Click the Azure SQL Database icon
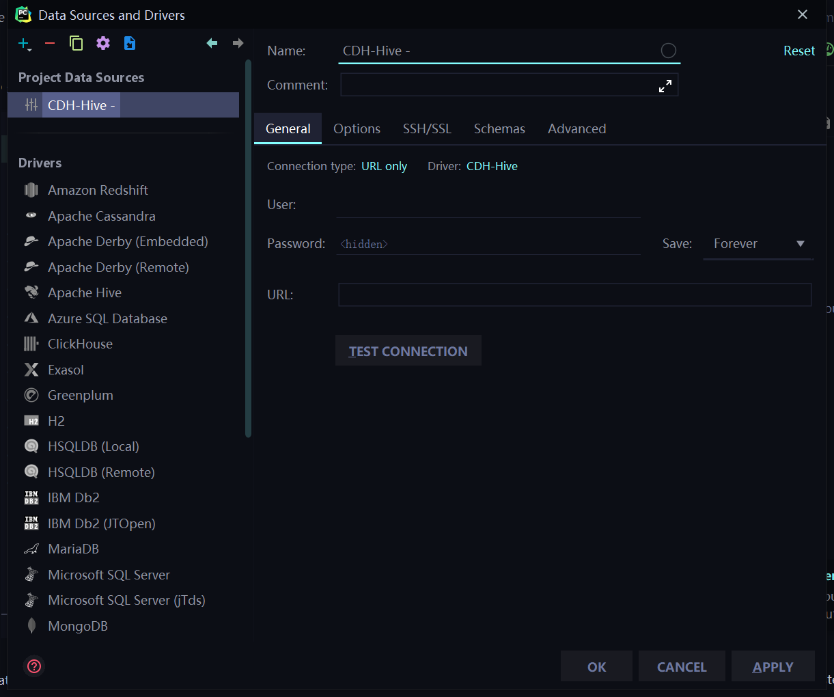 (x=31, y=318)
